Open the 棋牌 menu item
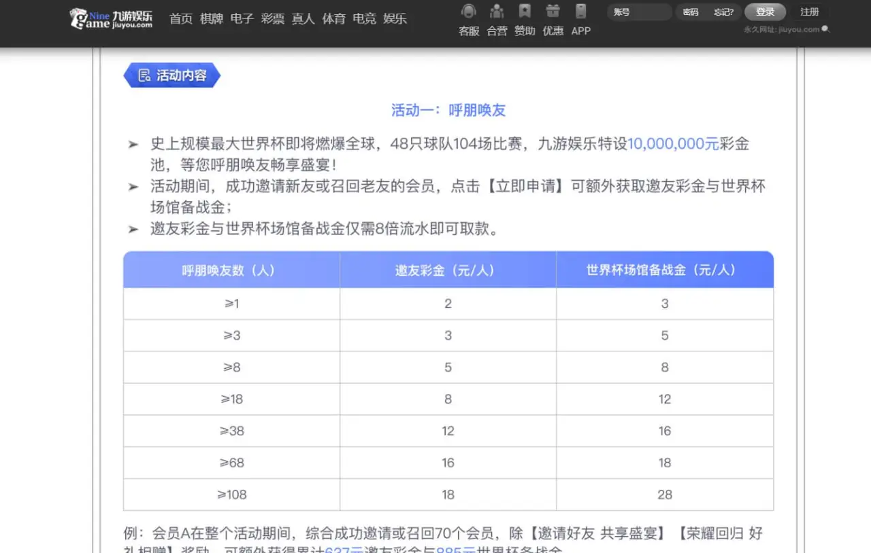The width and height of the screenshot is (871, 553). [x=212, y=19]
